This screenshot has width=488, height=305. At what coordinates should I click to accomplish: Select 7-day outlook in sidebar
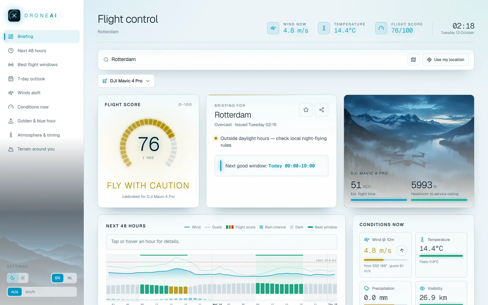click(42, 79)
